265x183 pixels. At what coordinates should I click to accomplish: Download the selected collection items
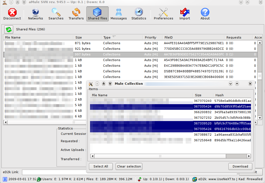coord(240,166)
